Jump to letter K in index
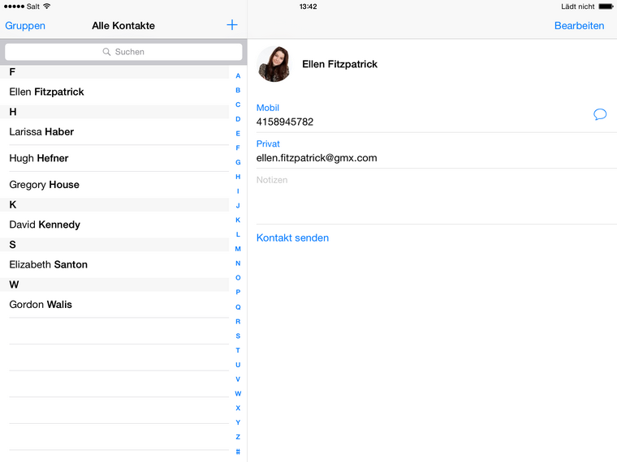This screenshot has width=617, height=462. (x=238, y=220)
